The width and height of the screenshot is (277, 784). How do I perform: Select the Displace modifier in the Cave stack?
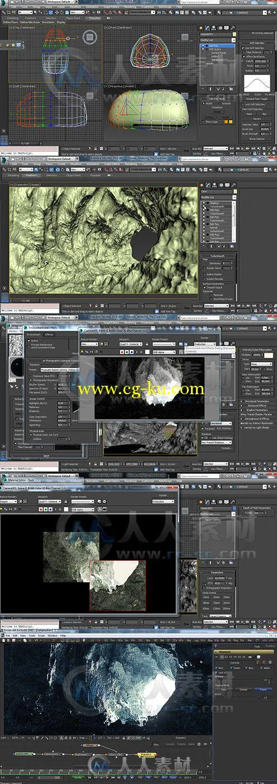[x=214, y=203]
